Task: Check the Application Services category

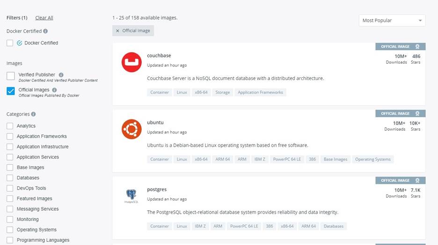Action: pos(10,157)
